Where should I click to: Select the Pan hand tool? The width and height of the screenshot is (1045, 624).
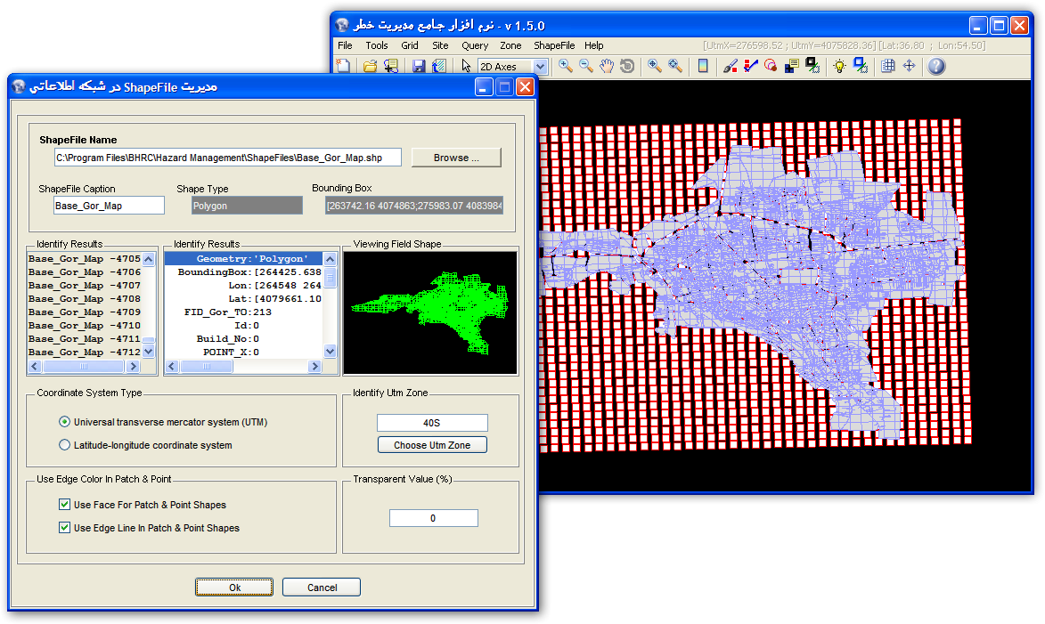coord(607,66)
